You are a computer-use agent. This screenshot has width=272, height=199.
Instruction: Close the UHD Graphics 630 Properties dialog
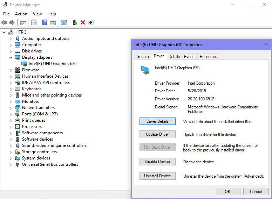pyautogui.click(x=266, y=44)
